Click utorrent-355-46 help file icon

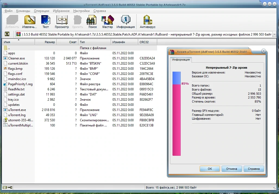click(x=5, y=120)
